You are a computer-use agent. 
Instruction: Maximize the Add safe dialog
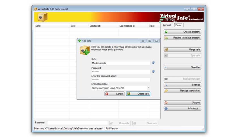pyautogui.click(x=150, y=41)
